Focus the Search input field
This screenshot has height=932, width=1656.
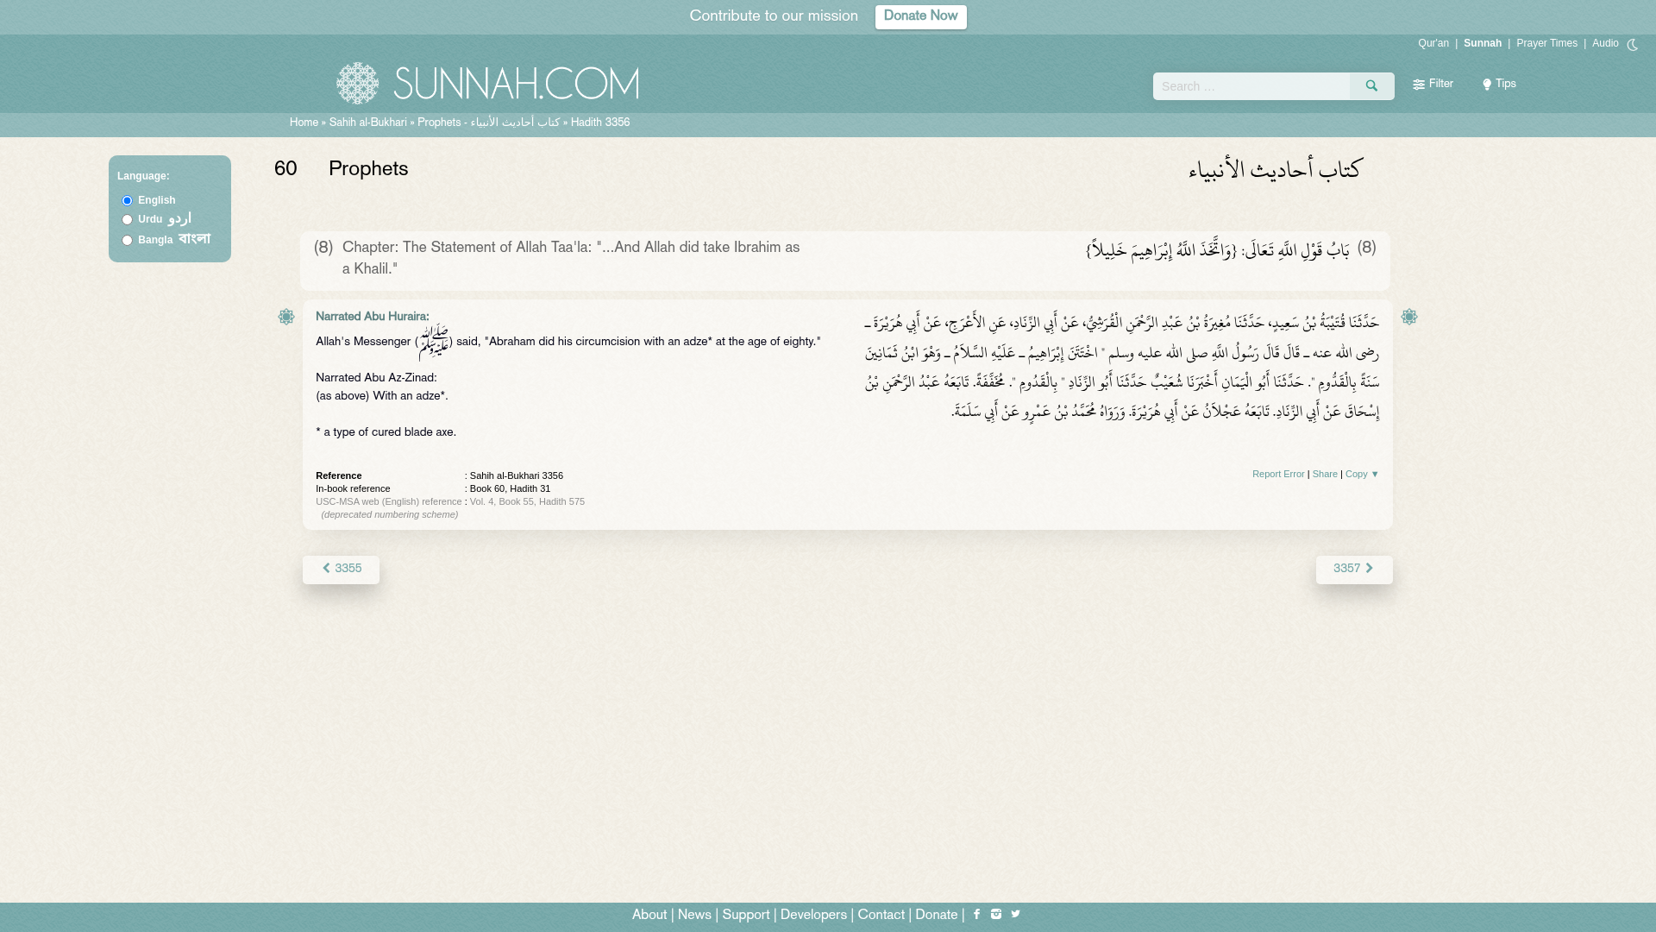1251,86
